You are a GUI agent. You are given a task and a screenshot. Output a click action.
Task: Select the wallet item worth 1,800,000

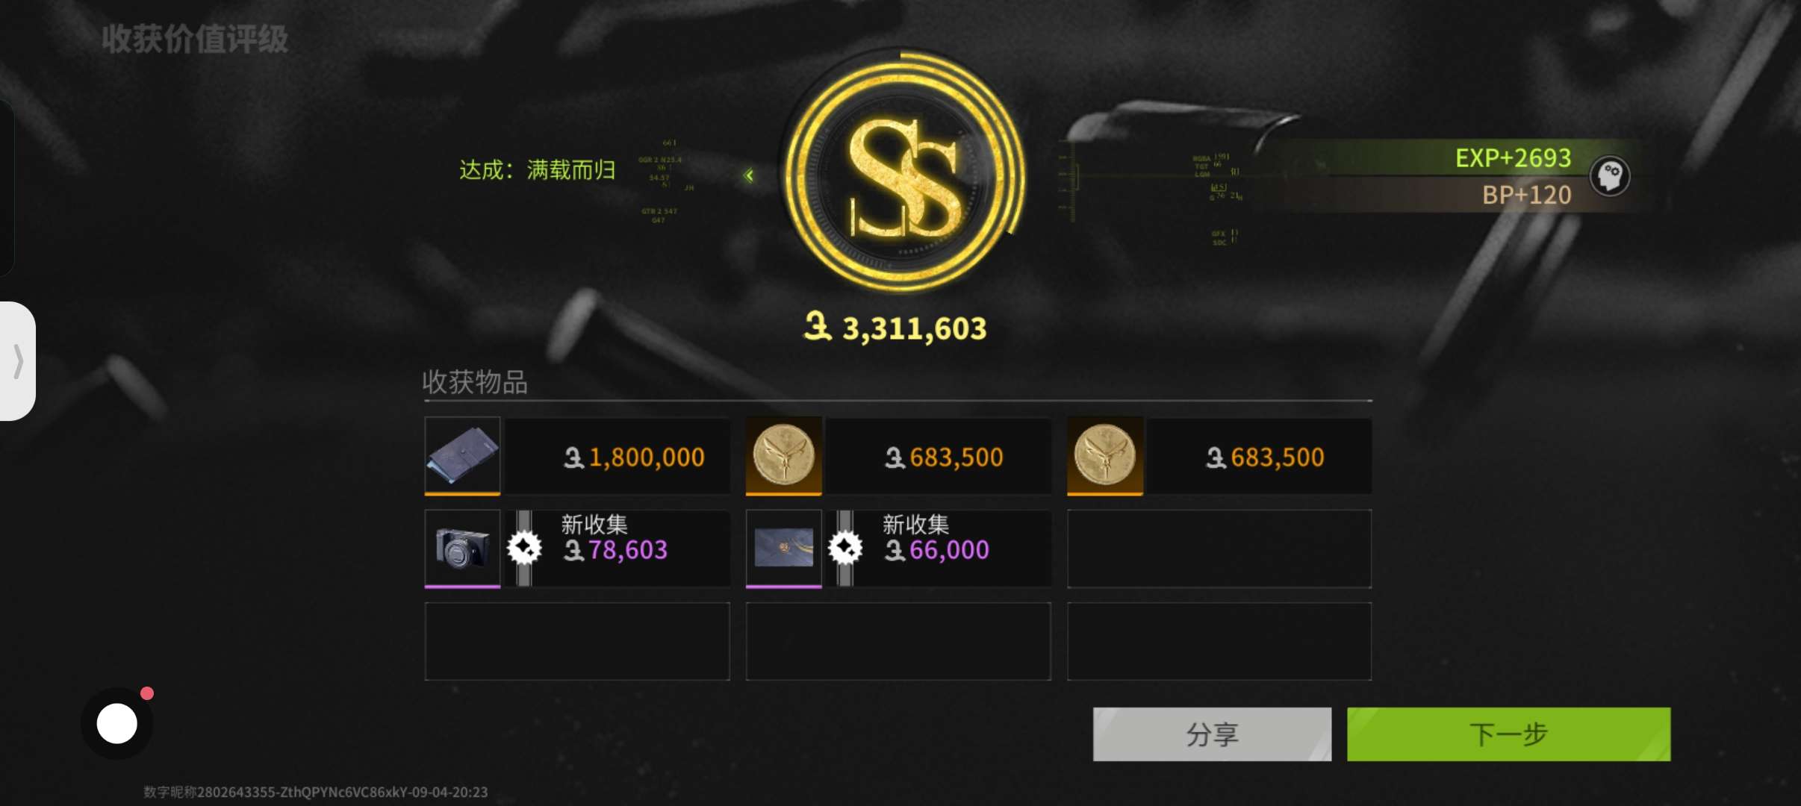462,456
